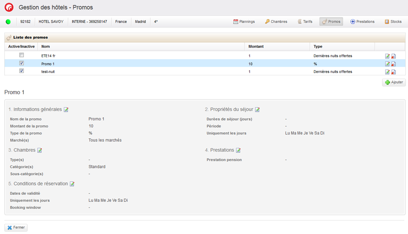Click delete icon for Promo 1 row
Viewport: 408px width, 234px height.
point(394,64)
